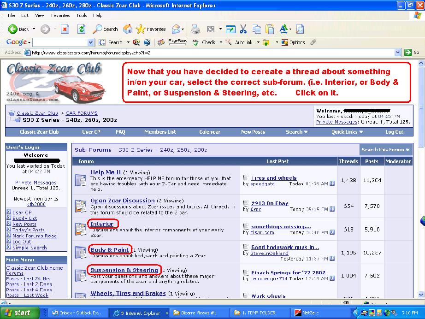Open the Tools menu
Viewport: 425px width, 319px height.
81,16
